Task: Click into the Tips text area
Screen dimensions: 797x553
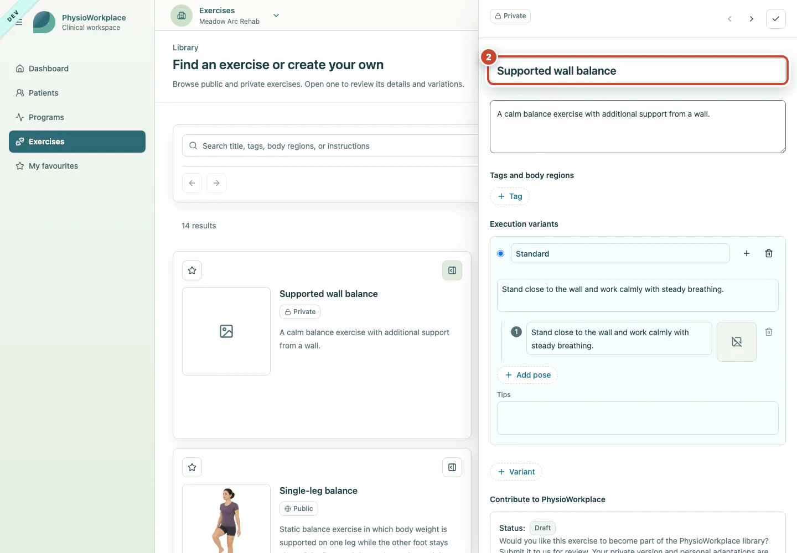Action: (x=638, y=418)
